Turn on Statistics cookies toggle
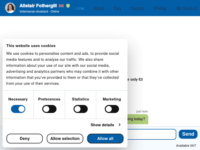The height and width of the screenshot is (150, 200). click(81, 109)
